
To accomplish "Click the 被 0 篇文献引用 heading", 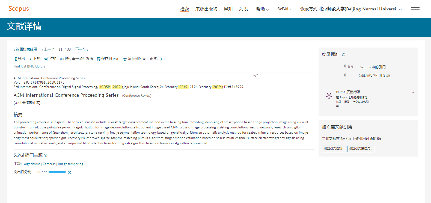I will tap(337, 127).
